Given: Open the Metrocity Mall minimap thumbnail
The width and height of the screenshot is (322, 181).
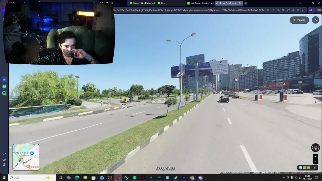Looking at the screenshot, I should pyautogui.click(x=26, y=157).
